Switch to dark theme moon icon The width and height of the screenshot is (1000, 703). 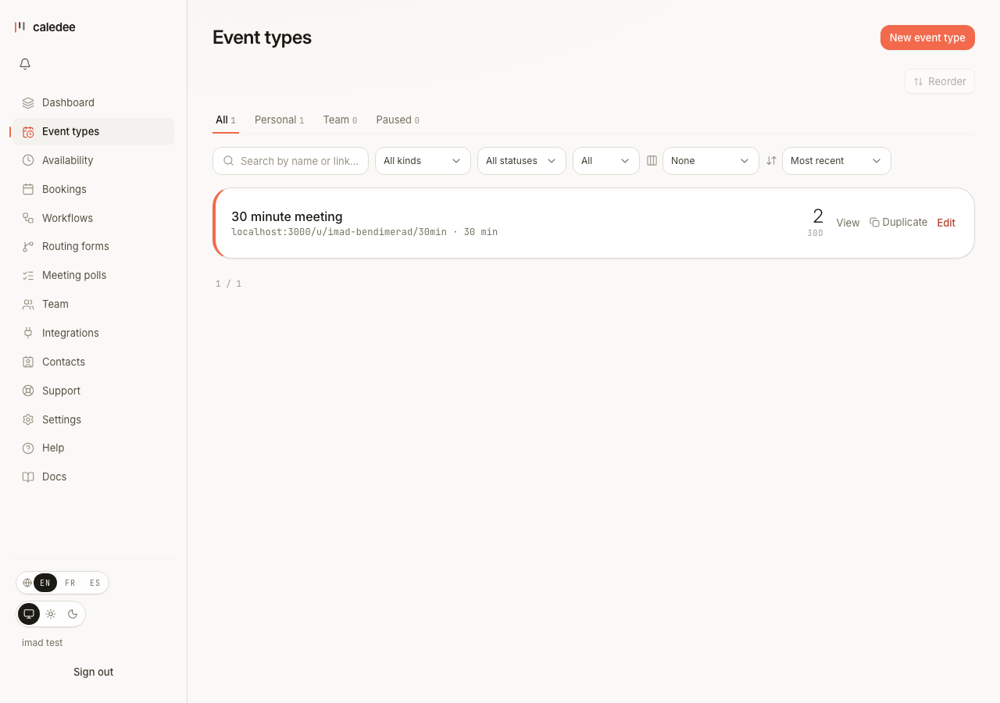point(73,614)
